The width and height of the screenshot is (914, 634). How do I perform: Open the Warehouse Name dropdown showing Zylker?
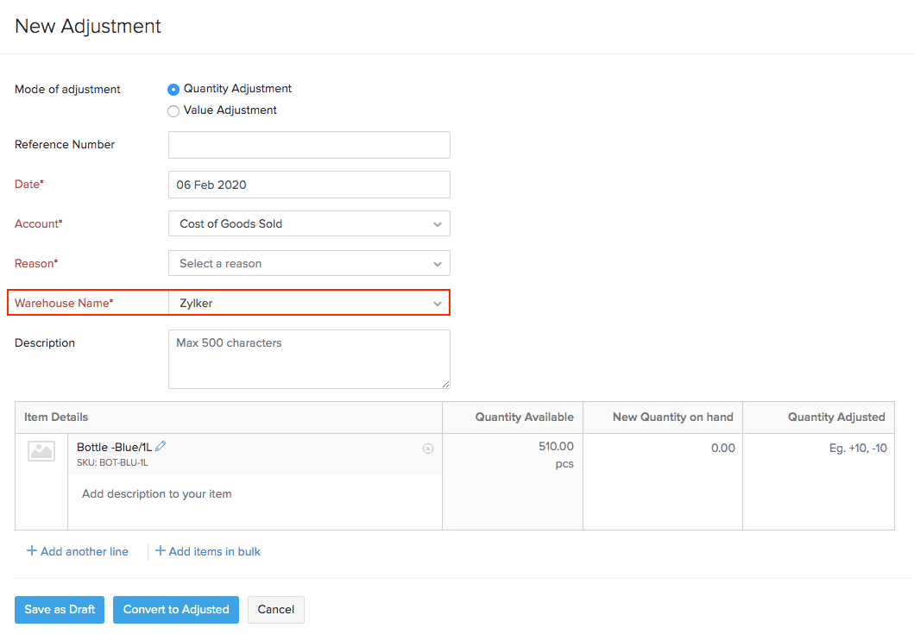308,302
